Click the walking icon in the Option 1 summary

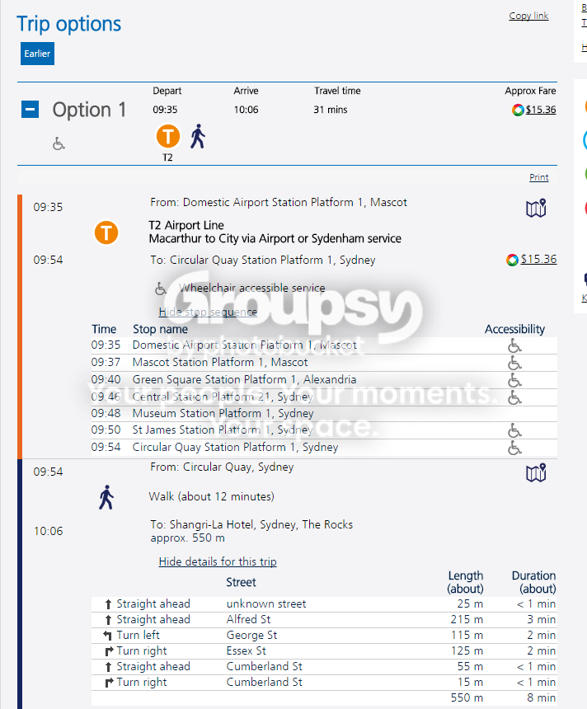pyautogui.click(x=198, y=136)
